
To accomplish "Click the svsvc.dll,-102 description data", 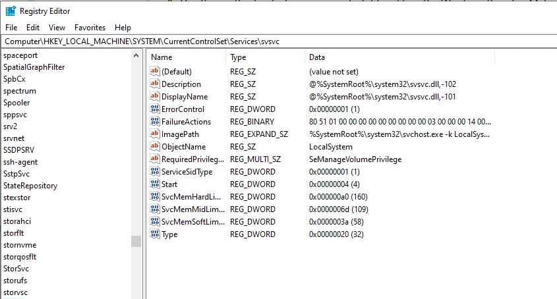I will click(x=382, y=84).
